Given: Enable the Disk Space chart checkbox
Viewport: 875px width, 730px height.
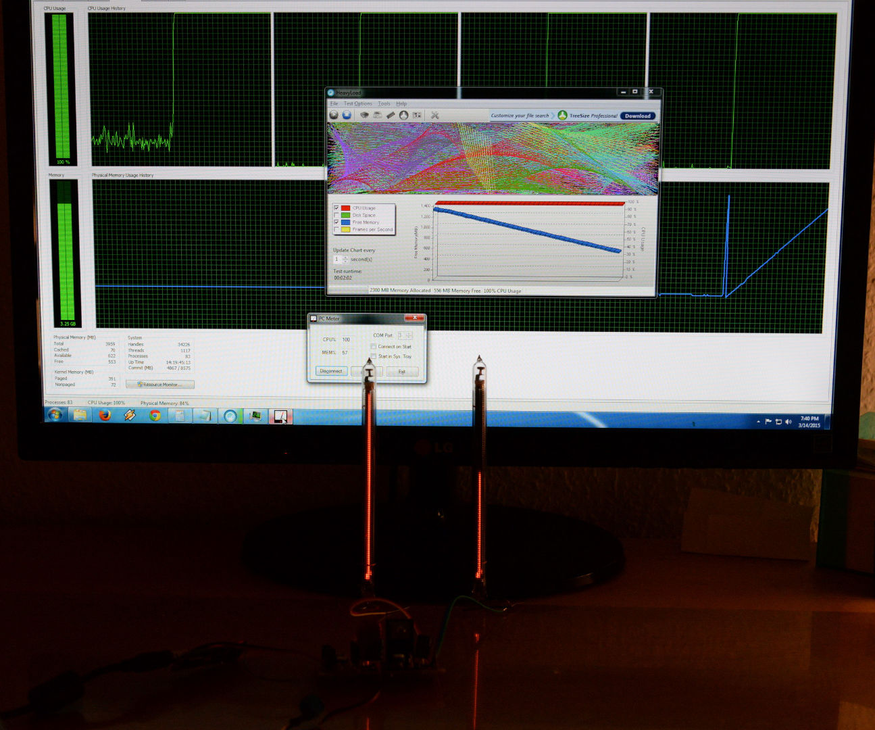Looking at the screenshot, I should (x=336, y=215).
